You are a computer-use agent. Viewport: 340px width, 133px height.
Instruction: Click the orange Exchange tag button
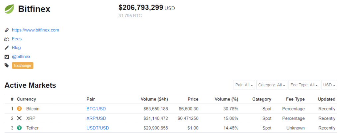click(23, 66)
